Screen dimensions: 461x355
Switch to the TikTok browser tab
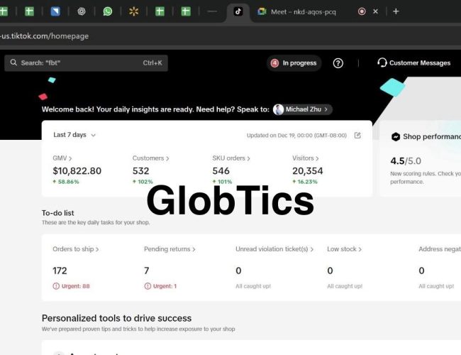(238, 12)
